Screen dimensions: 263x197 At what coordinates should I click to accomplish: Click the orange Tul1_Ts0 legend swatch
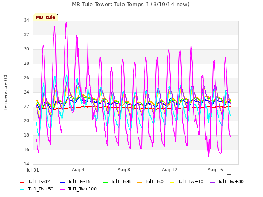(140, 182)
